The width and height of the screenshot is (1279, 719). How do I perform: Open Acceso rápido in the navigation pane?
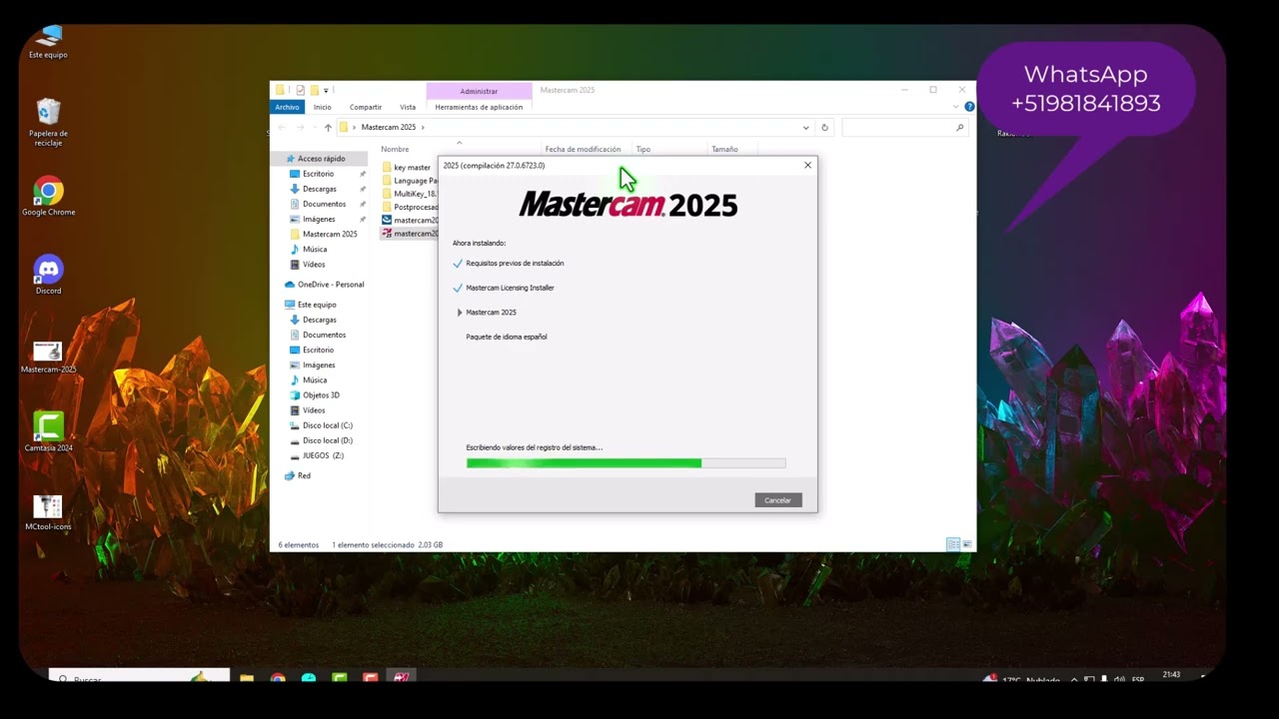point(321,159)
